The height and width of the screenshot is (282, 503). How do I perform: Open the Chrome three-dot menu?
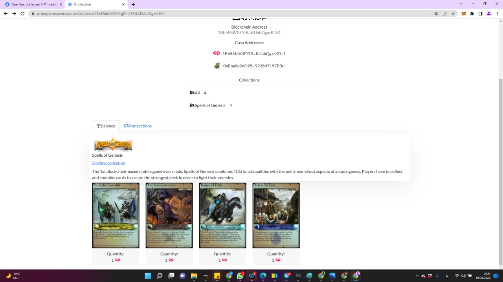pos(497,13)
